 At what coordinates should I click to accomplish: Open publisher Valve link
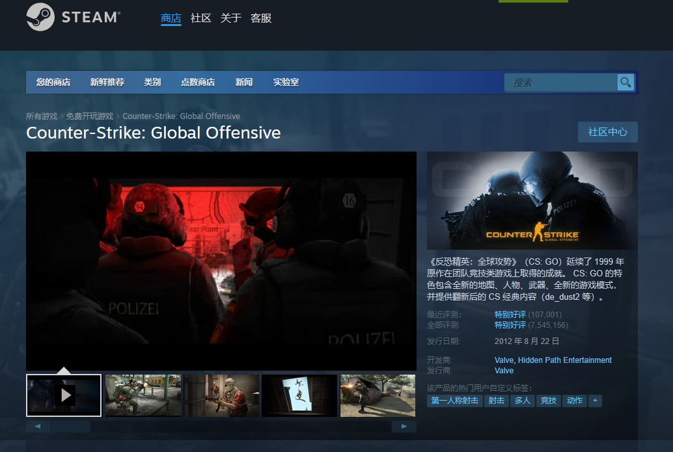pyautogui.click(x=504, y=371)
